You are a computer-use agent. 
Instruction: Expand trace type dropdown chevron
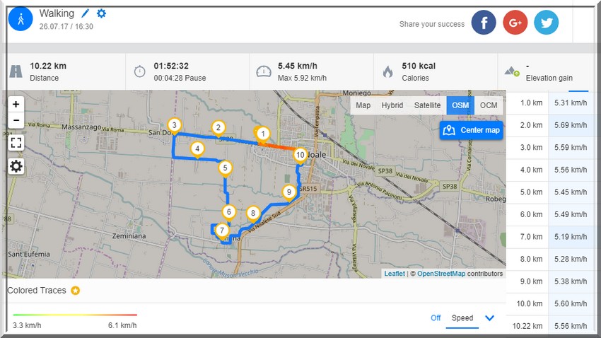pos(489,318)
